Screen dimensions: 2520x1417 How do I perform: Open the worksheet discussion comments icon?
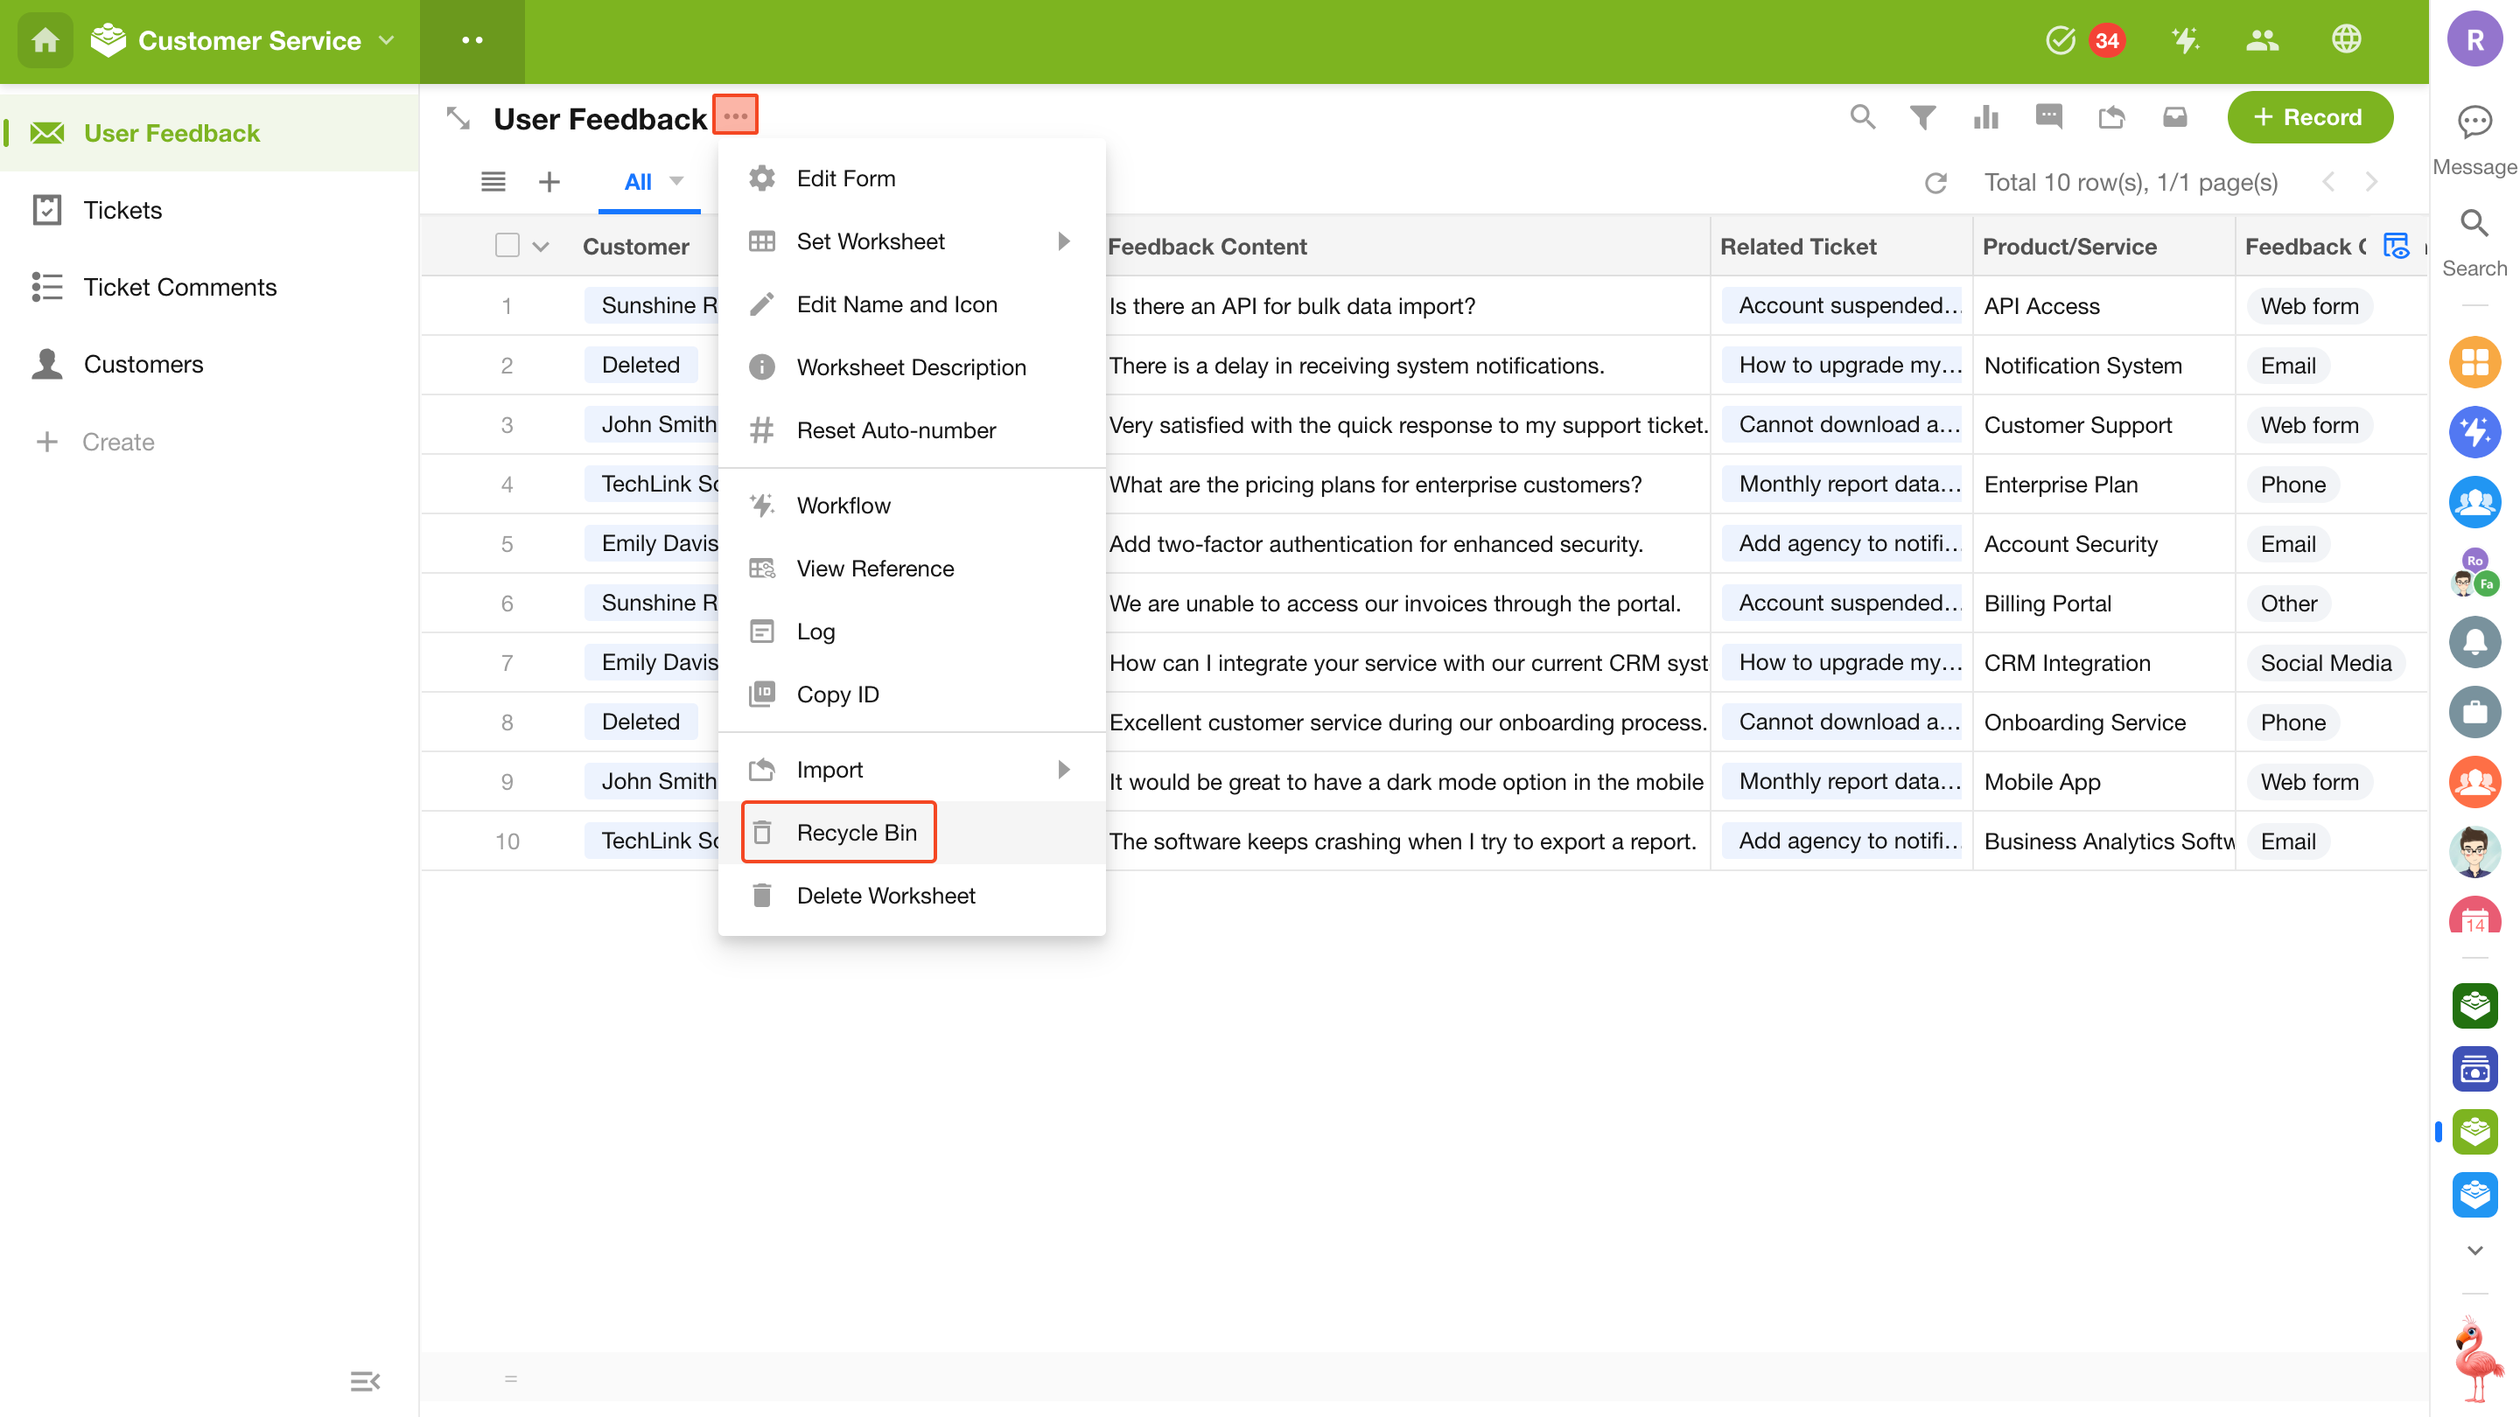coord(2048,117)
